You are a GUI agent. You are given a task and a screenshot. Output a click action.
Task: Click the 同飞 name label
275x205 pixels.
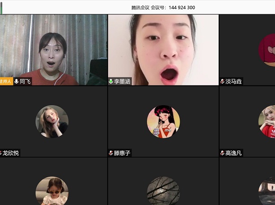pos(25,81)
